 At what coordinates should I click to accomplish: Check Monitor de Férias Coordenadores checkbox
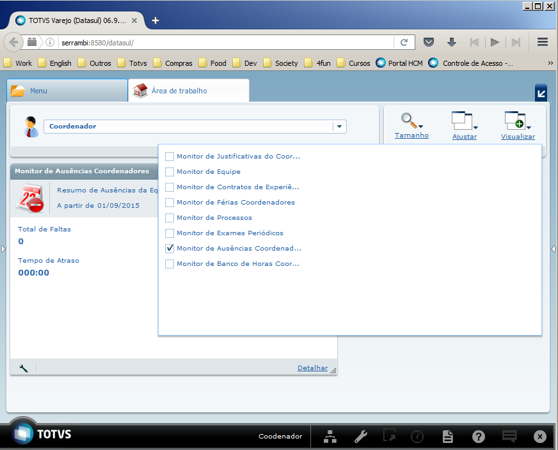click(x=170, y=202)
